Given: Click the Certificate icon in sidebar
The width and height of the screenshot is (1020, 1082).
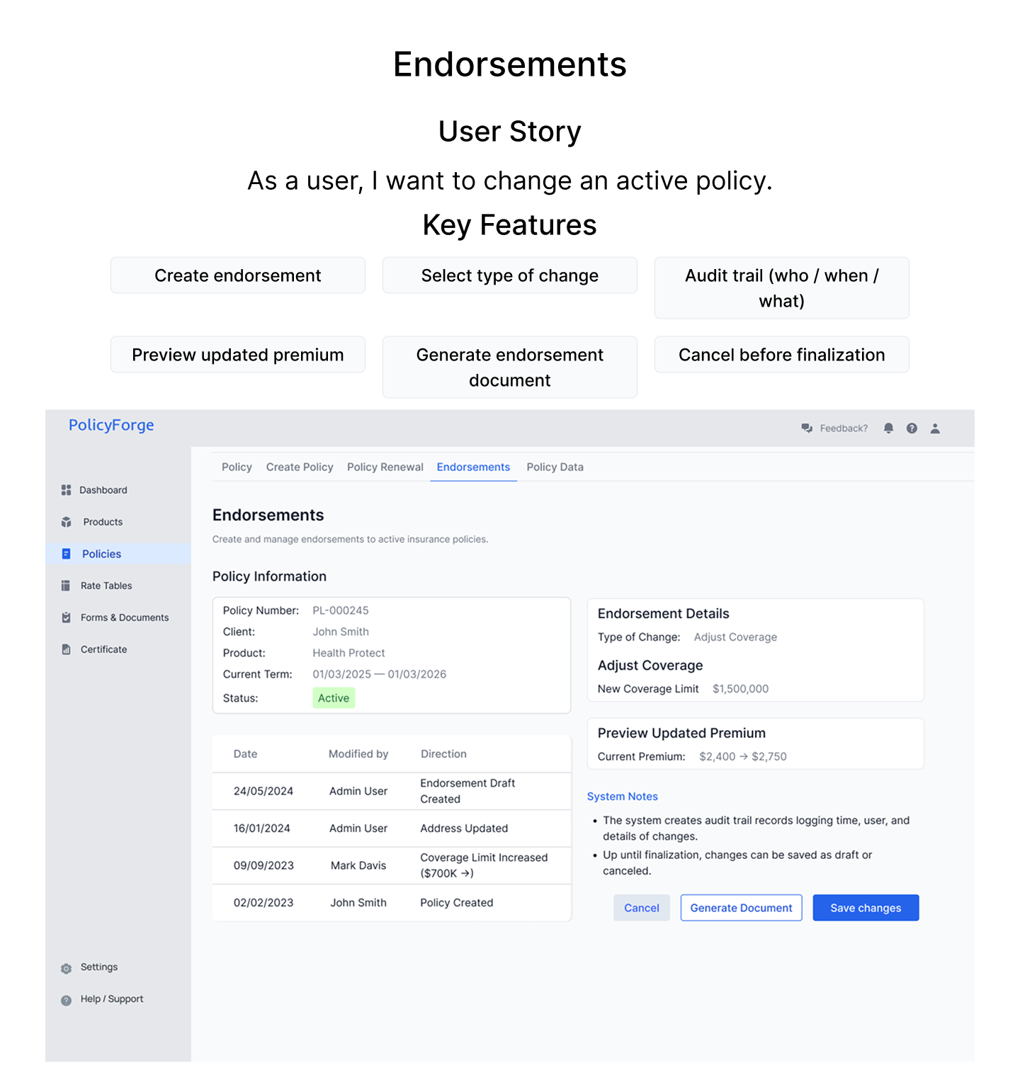Looking at the screenshot, I should pyautogui.click(x=66, y=649).
